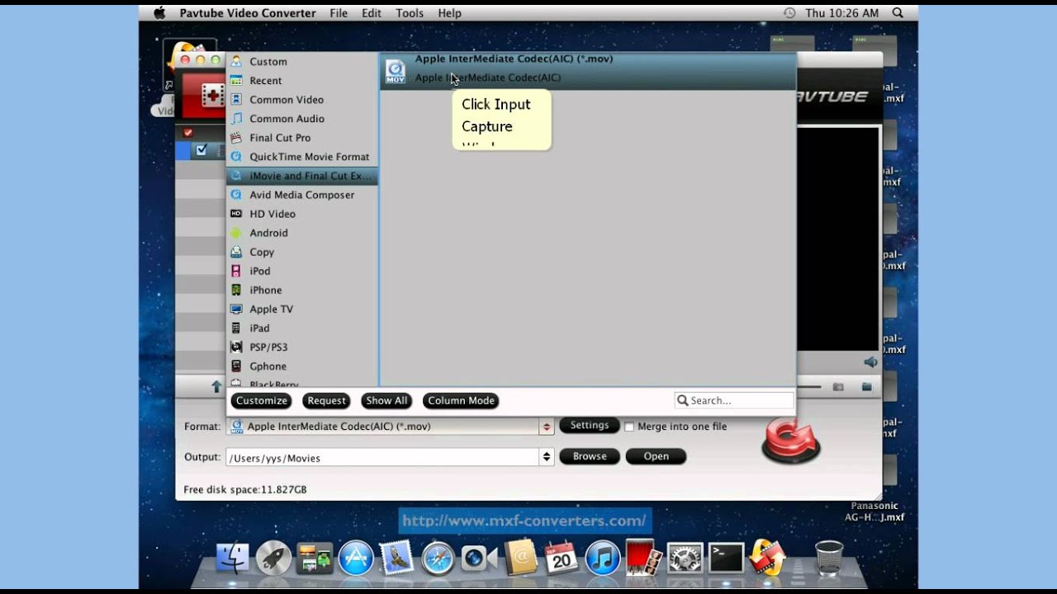Click the Customize button

point(261,401)
